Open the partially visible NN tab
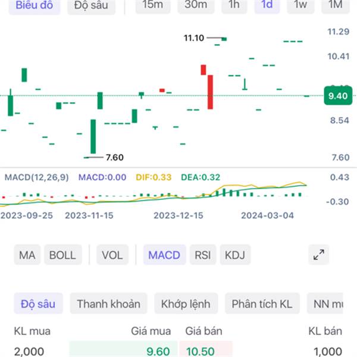Viewport: 357px width, 357px height. click(325, 303)
